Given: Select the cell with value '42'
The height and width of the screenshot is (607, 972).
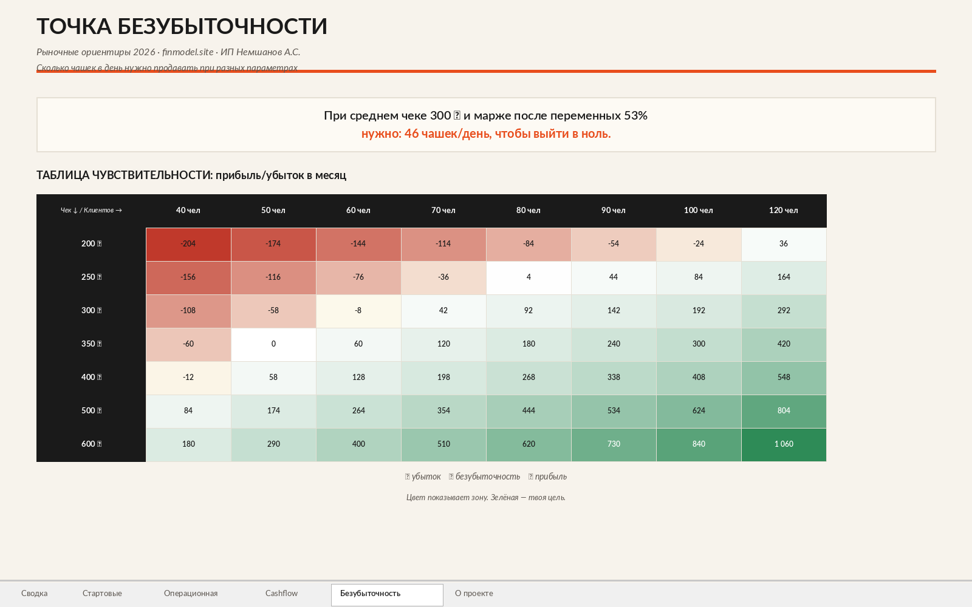Looking at the screenshot, I should coord(443,311).
